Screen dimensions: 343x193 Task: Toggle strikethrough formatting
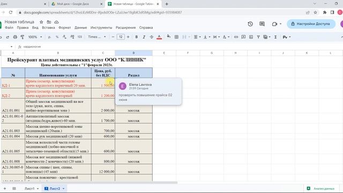click(x=151, y=37)
